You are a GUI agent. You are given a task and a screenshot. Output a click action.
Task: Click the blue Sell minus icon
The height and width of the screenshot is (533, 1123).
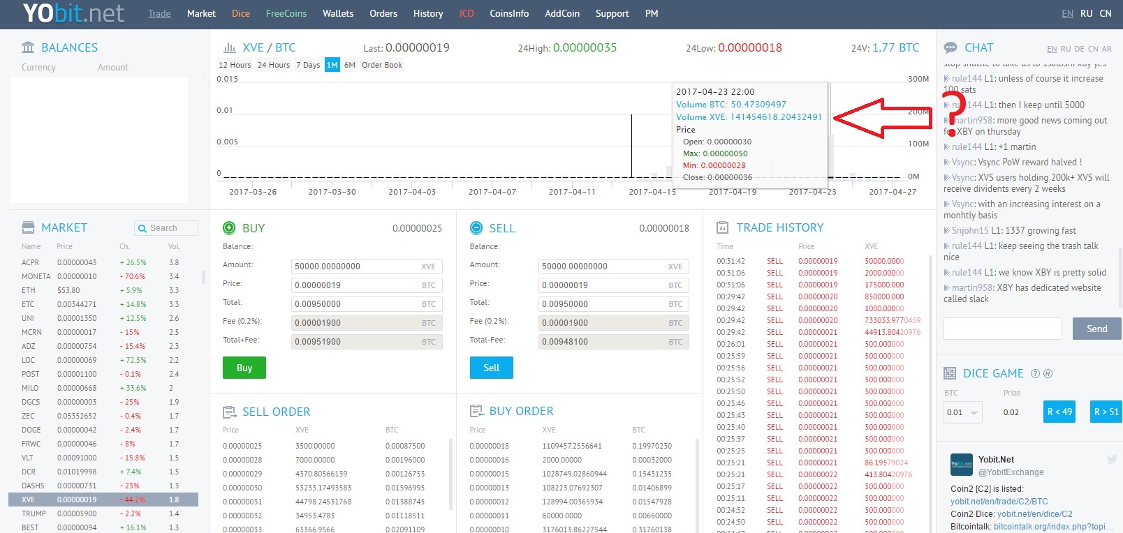pyautogui.click(x=476, y=227)
